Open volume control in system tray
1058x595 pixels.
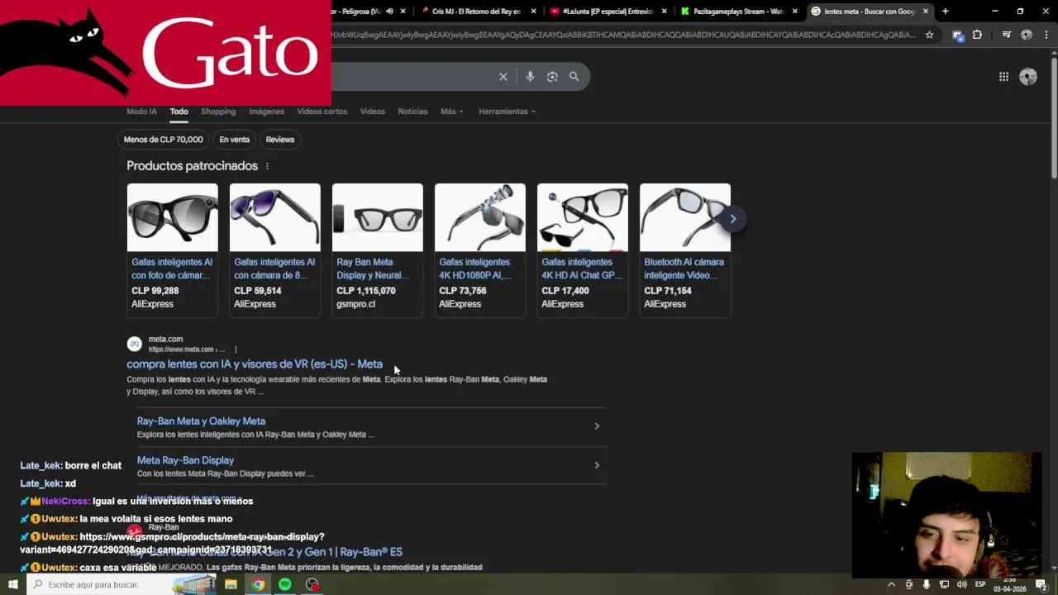coord(961,584)
